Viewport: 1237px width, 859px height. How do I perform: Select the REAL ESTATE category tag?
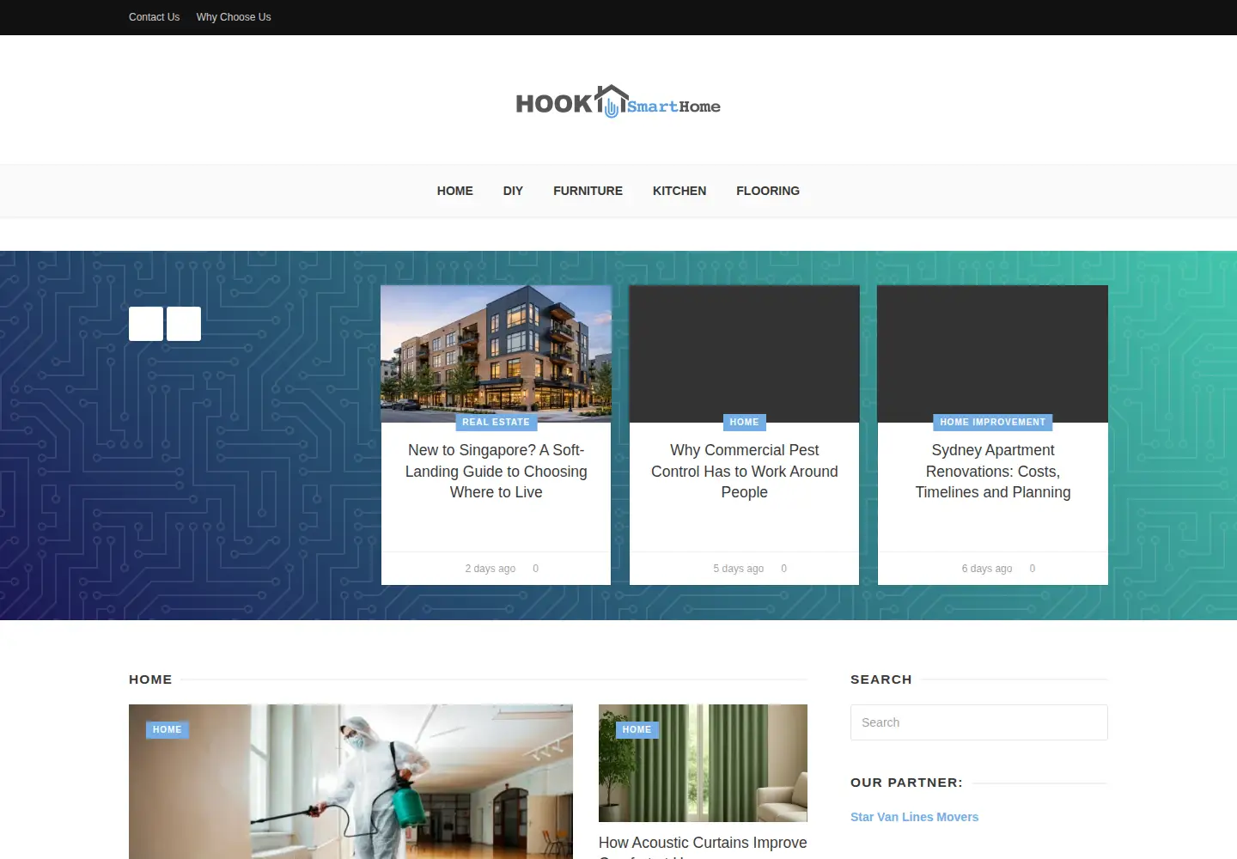496,422
